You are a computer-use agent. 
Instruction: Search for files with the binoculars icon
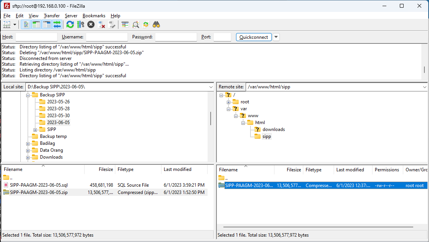(x=156, y=25)
